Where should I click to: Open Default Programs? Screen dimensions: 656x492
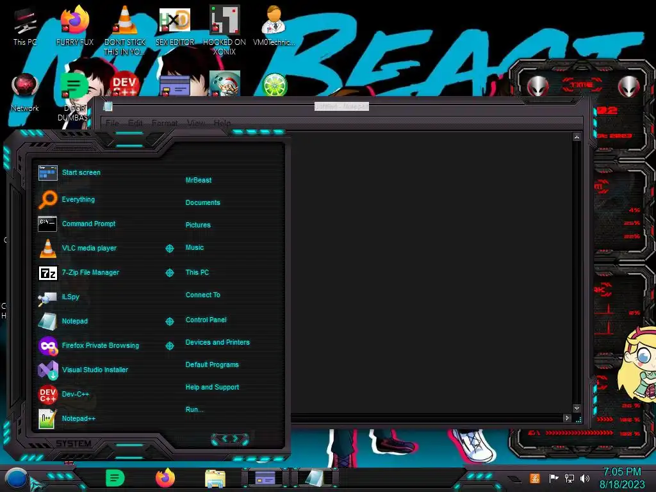tap(211, 365)
